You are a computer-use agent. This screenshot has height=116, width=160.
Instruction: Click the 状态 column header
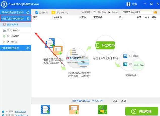coord(121,17)
